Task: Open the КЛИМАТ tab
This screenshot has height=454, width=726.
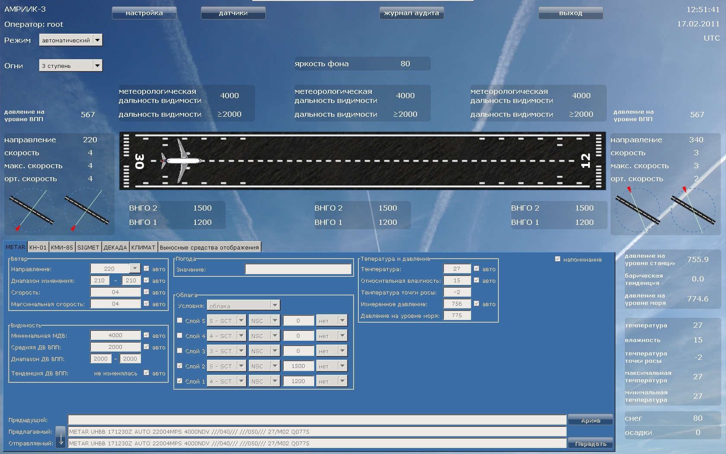Action: 143,247
